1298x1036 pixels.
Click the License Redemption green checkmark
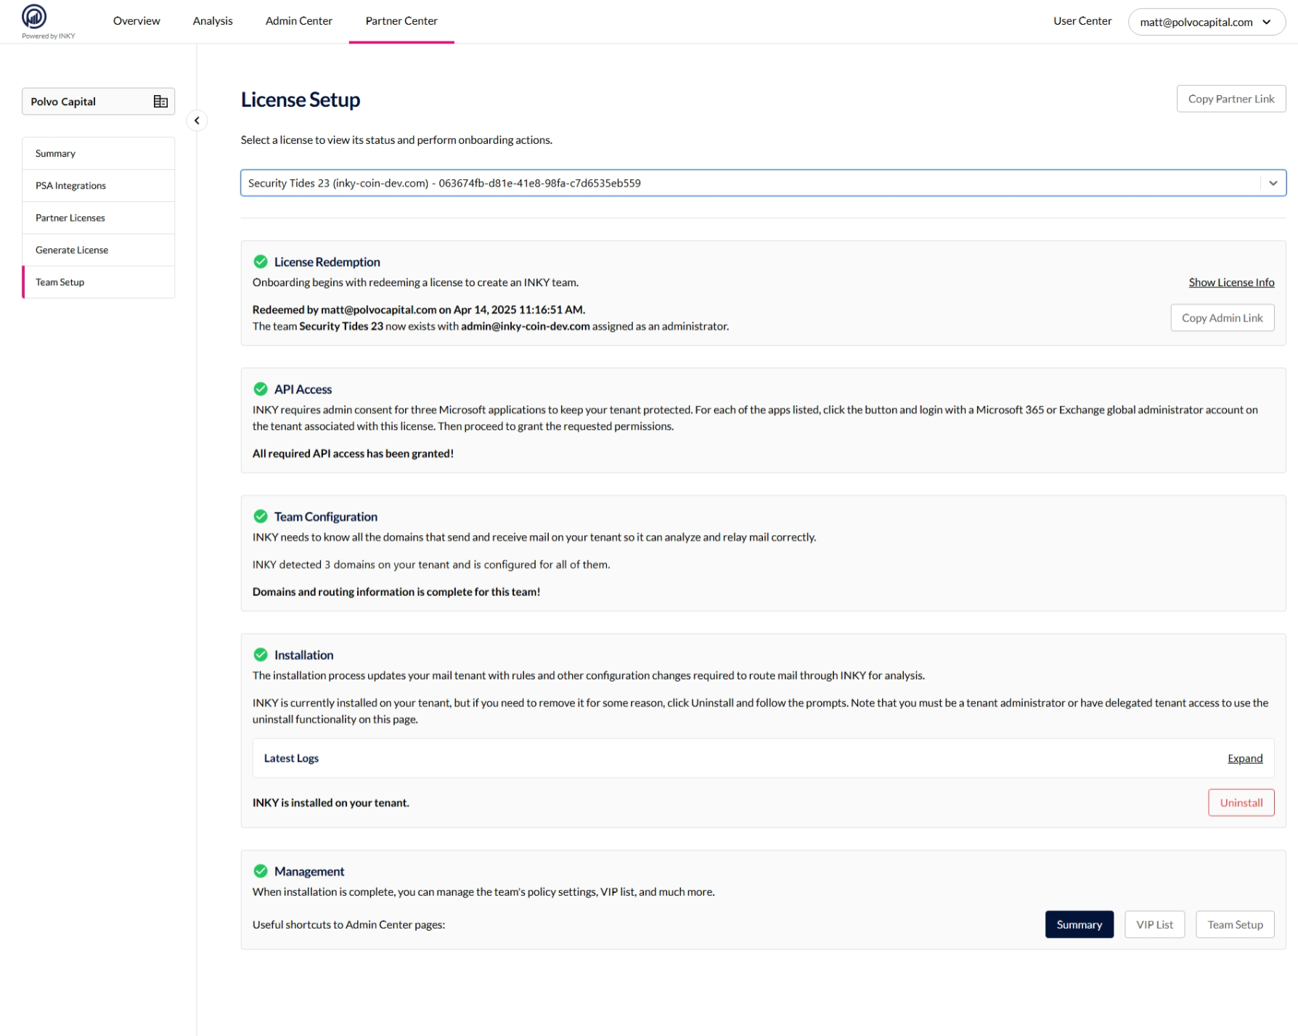[261, 262]
